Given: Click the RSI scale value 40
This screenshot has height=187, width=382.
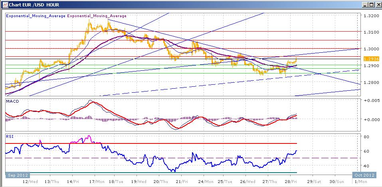Looking at the screenshot, I should (366, 166).
